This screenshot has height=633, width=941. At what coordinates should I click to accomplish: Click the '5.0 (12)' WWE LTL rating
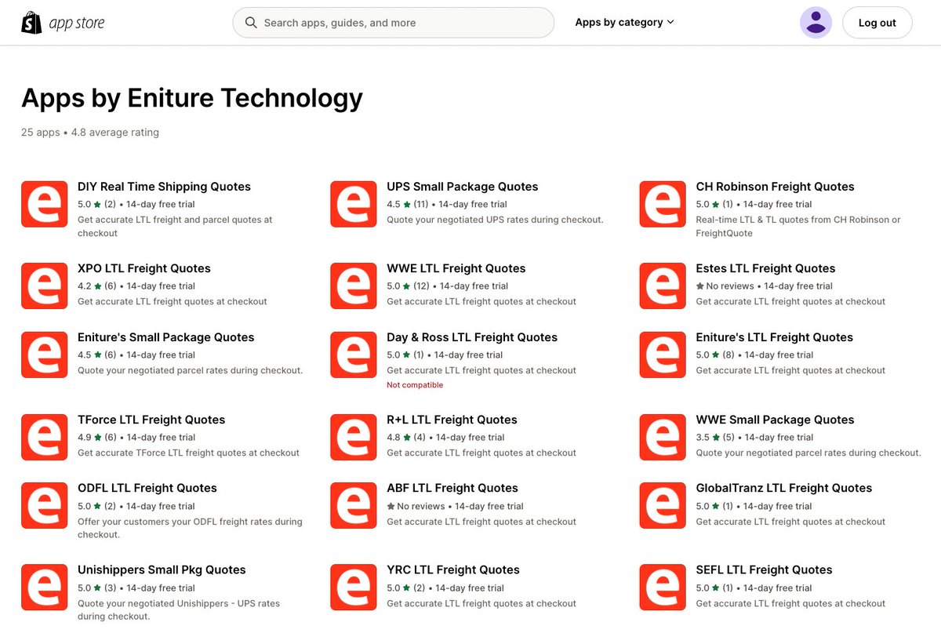click(x=408, y=286)
